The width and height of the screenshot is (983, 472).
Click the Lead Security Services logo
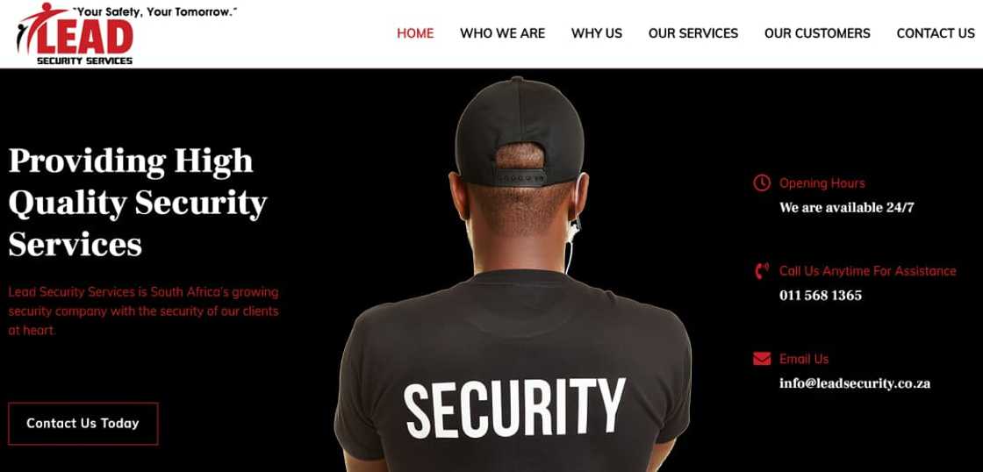click(x=75, y=33)
